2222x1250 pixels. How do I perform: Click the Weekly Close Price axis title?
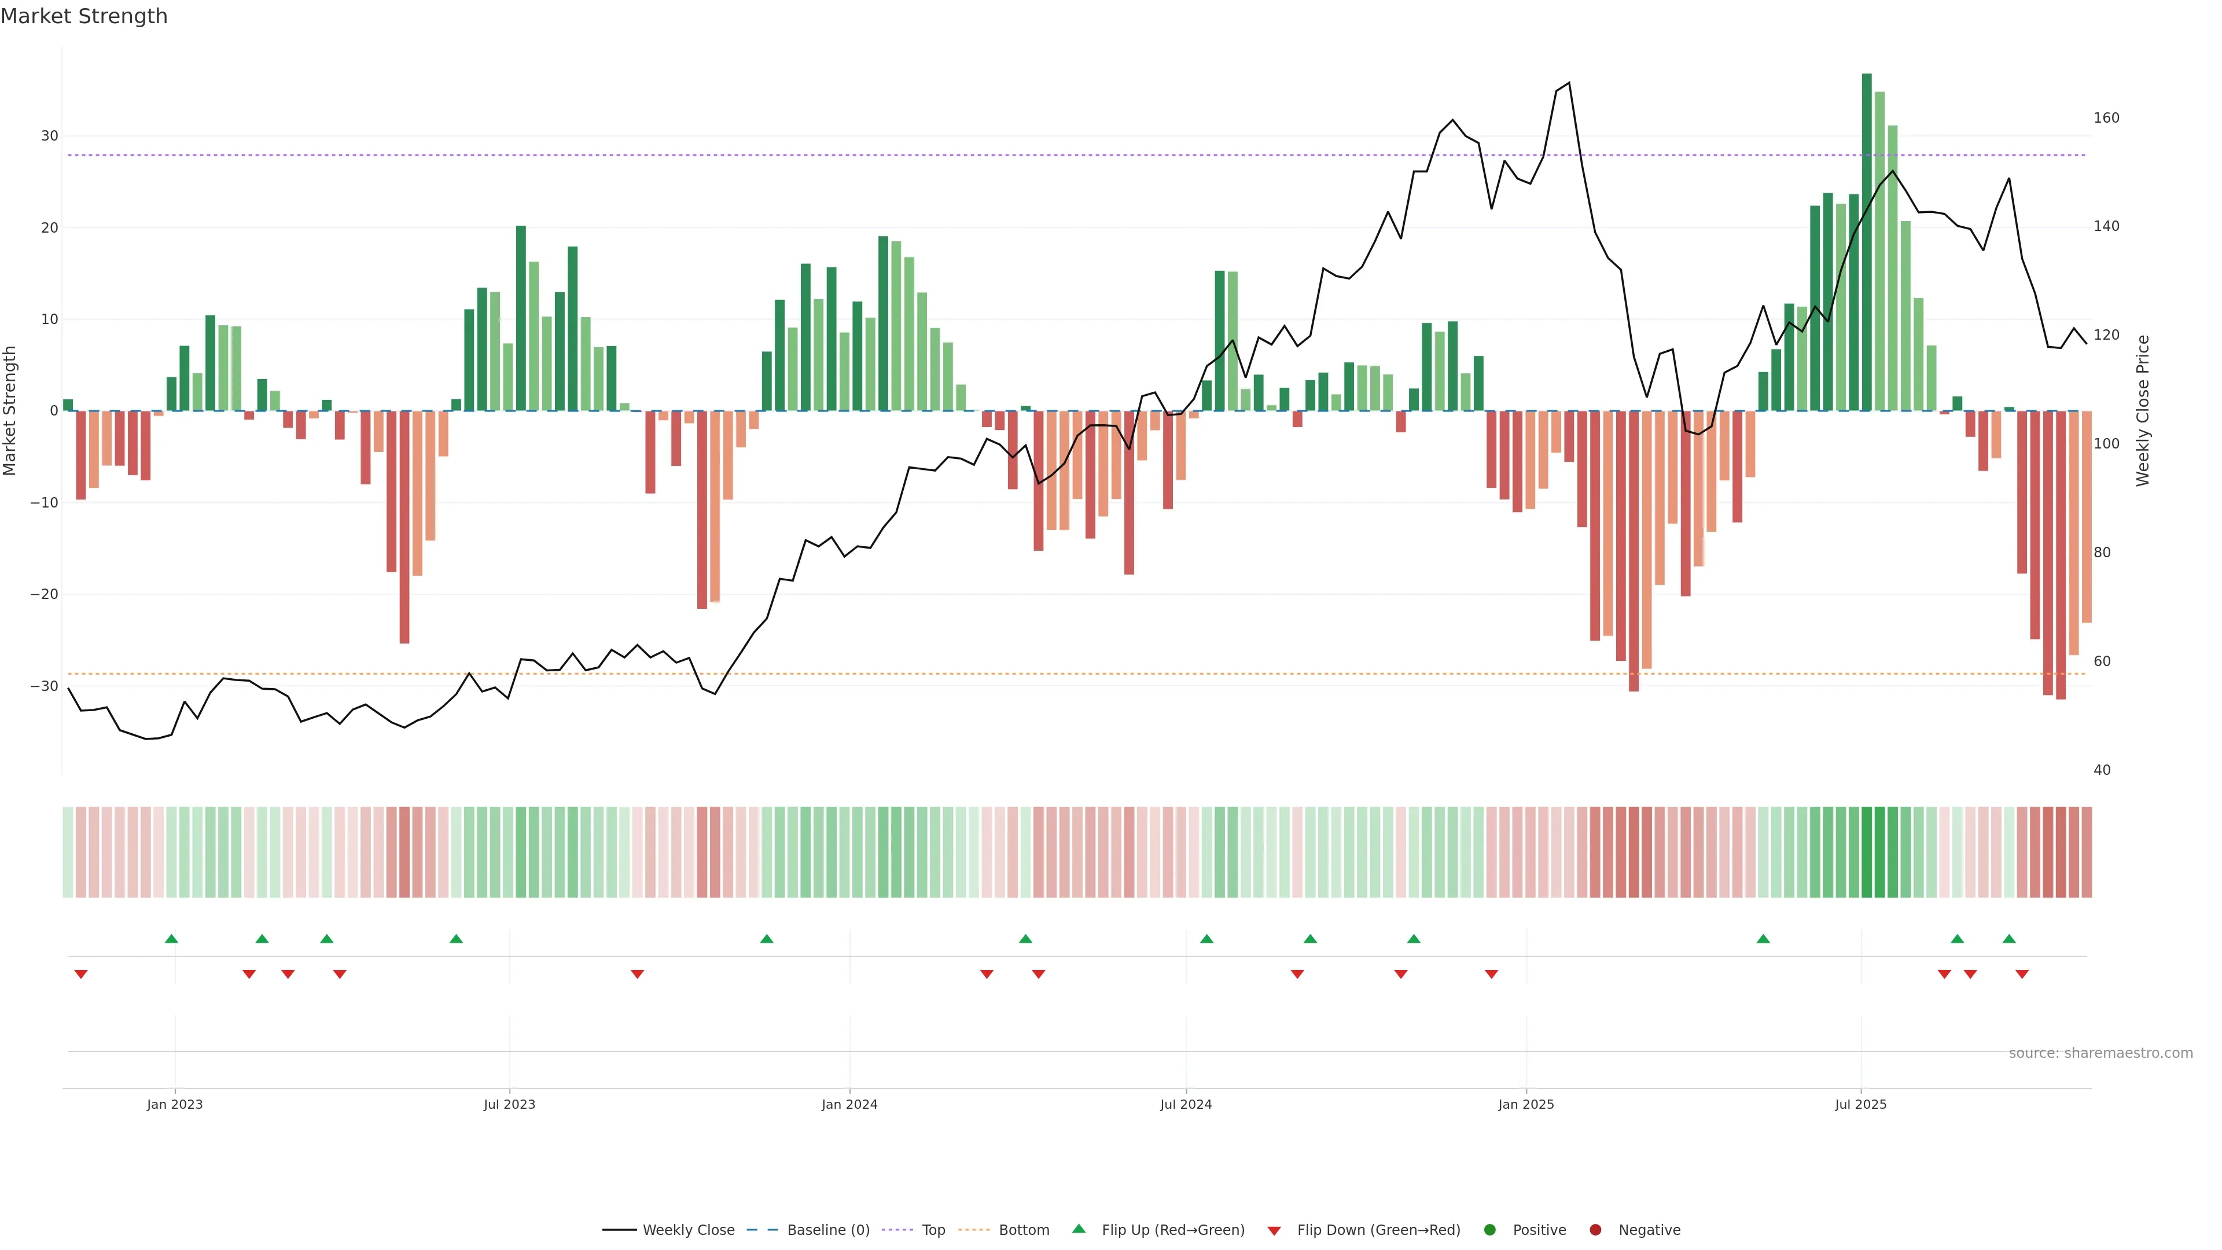2143,411
